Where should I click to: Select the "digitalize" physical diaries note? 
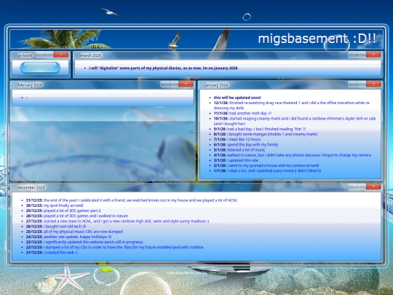[x=163, y=68]
